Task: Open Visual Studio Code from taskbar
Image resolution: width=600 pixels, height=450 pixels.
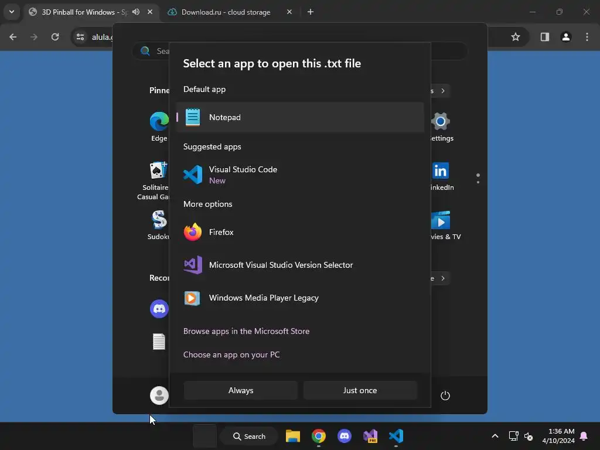Action: coord(396,436)
